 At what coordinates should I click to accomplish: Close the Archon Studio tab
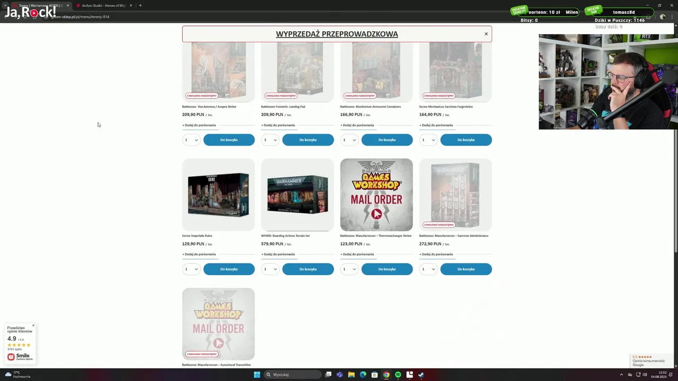[131, 5]
